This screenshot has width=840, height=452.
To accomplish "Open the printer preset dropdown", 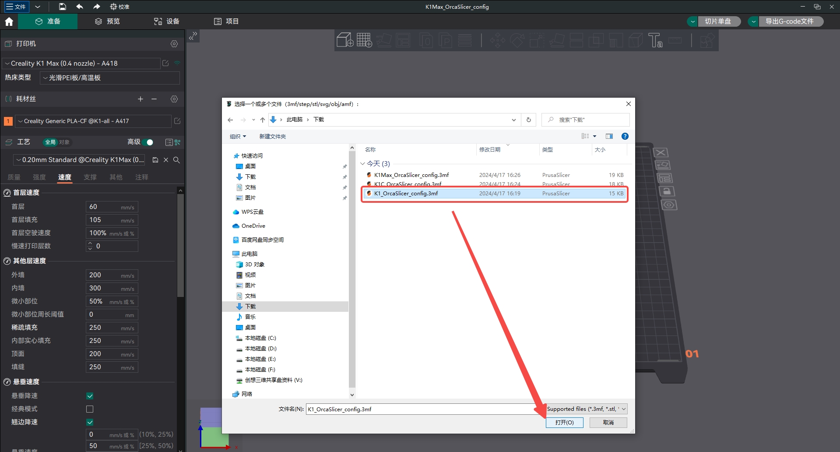I will (81, 63).
